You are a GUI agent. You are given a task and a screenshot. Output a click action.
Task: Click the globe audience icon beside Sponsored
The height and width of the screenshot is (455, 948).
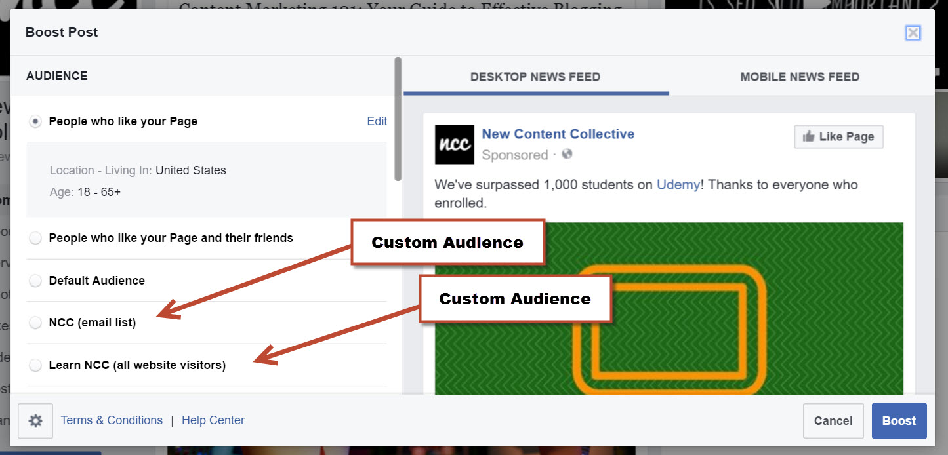coord(567,155)
